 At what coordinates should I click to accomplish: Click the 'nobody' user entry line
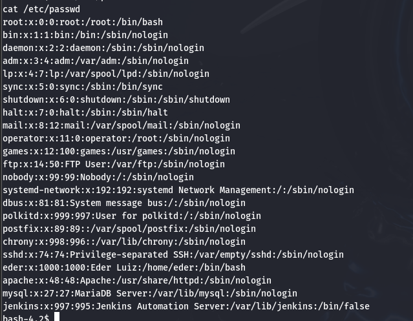click(98, 178)
